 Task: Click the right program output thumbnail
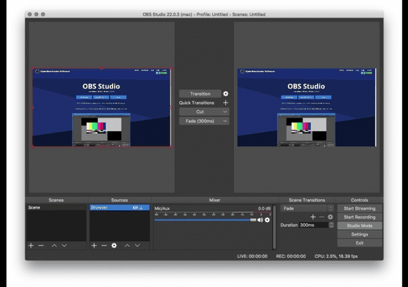point(306,108)
